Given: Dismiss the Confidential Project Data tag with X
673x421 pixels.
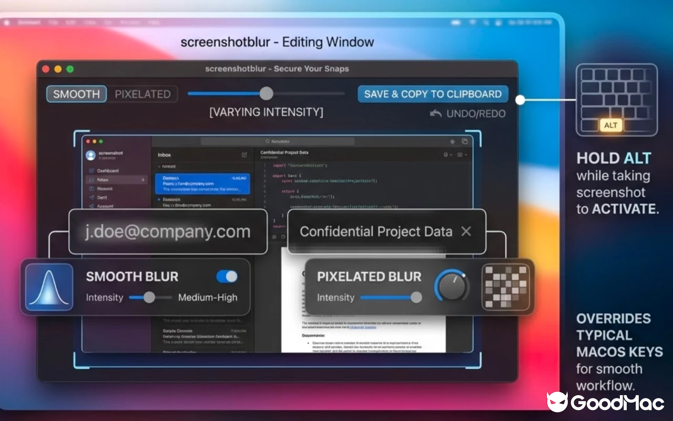Looking at the screenshot, I should tap(465, 231).
